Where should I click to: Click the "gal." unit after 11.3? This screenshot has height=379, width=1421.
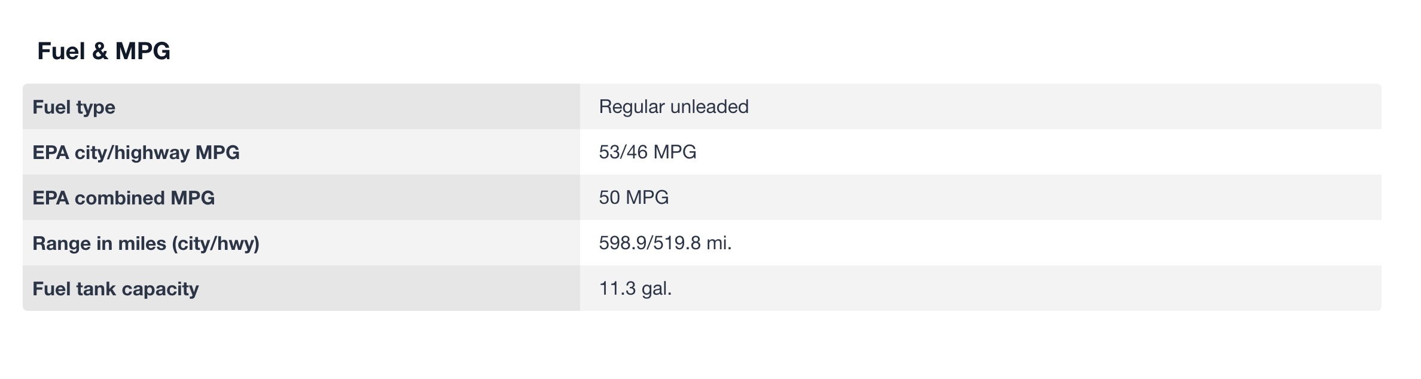pyautogui.click(x=657, y=288)
